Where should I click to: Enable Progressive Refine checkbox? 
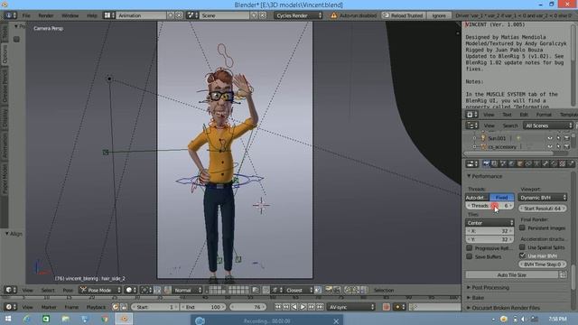click(470, 248)
